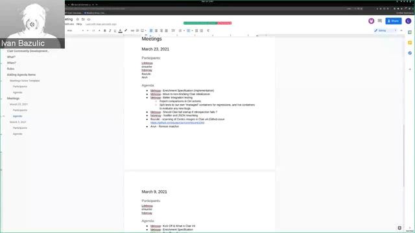Click the 'Arun - Remove matcher' agenda bullet

165,127
